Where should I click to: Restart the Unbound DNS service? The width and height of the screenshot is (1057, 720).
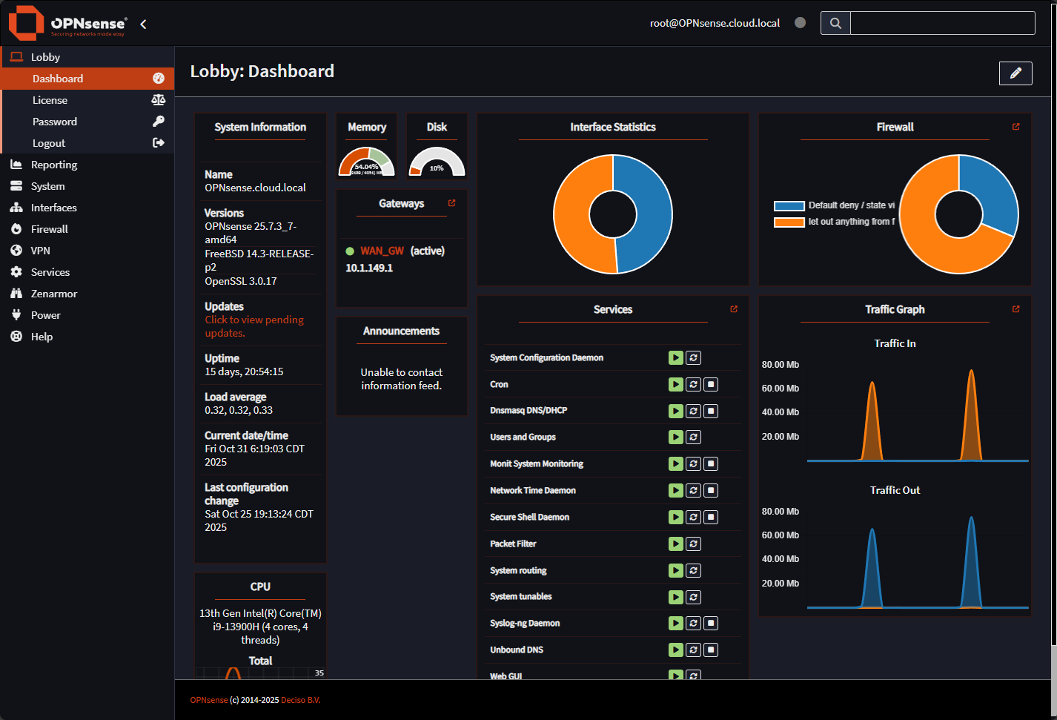(x=693, y=650)
